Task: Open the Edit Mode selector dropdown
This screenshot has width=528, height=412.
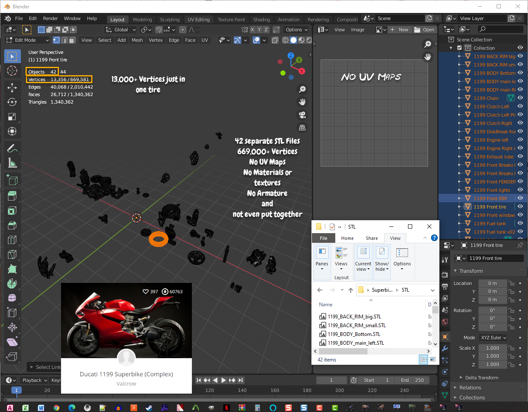Action: 27,40
